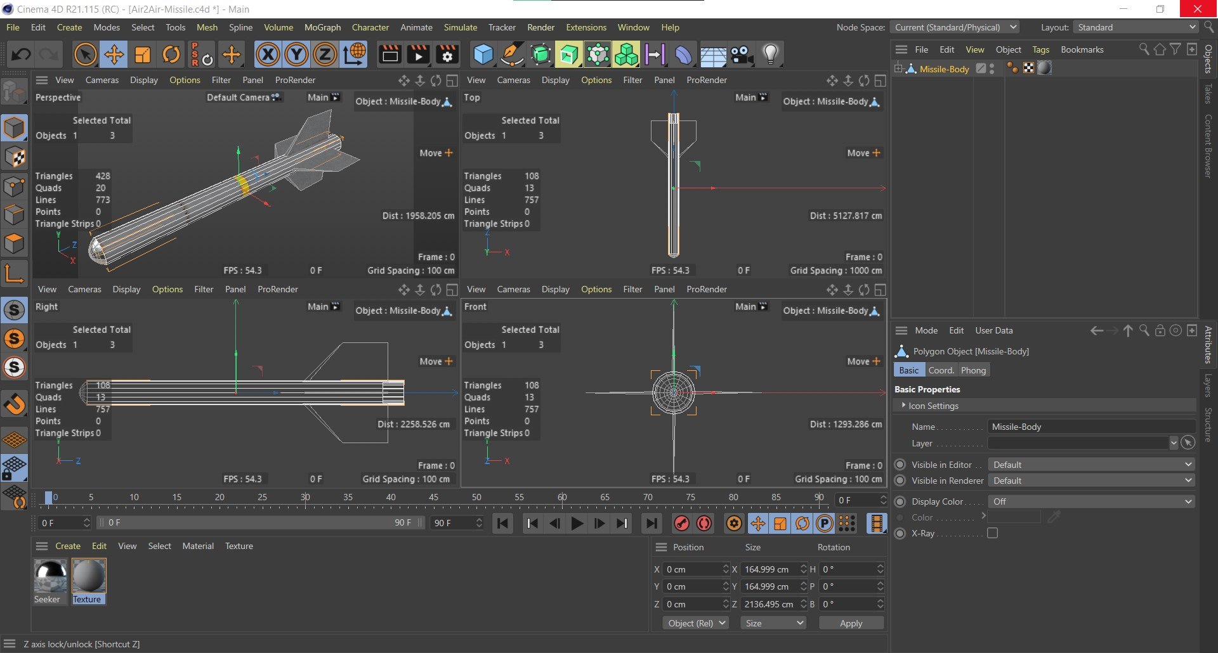The width and height of the screenshot is (1218, 653).
Task: Toggle Y axis lock
Action: (x=296, y=55)
